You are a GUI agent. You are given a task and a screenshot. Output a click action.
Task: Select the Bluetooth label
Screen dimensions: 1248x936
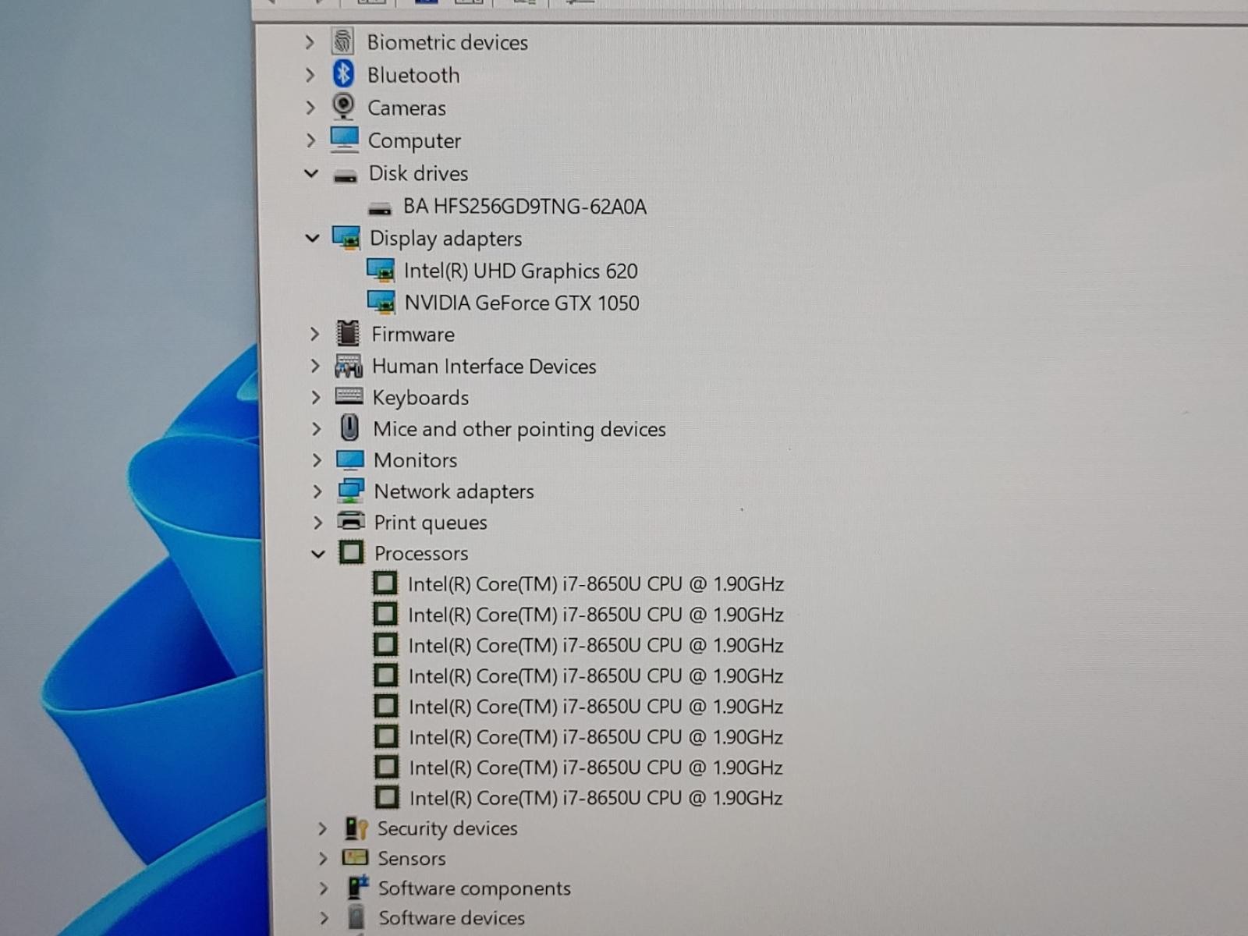click(x=413, y=75)
